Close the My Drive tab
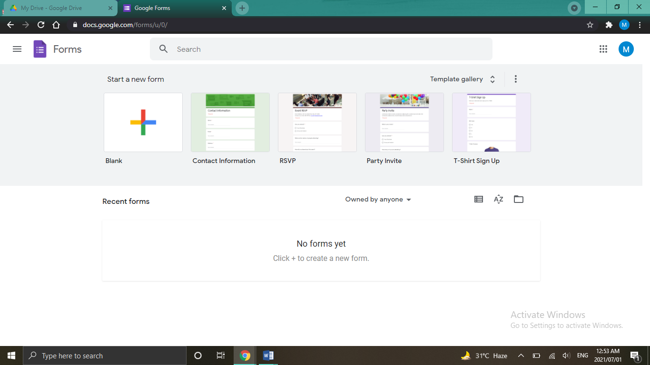Viewport: 650px width, 365px height. click(111, 8)
